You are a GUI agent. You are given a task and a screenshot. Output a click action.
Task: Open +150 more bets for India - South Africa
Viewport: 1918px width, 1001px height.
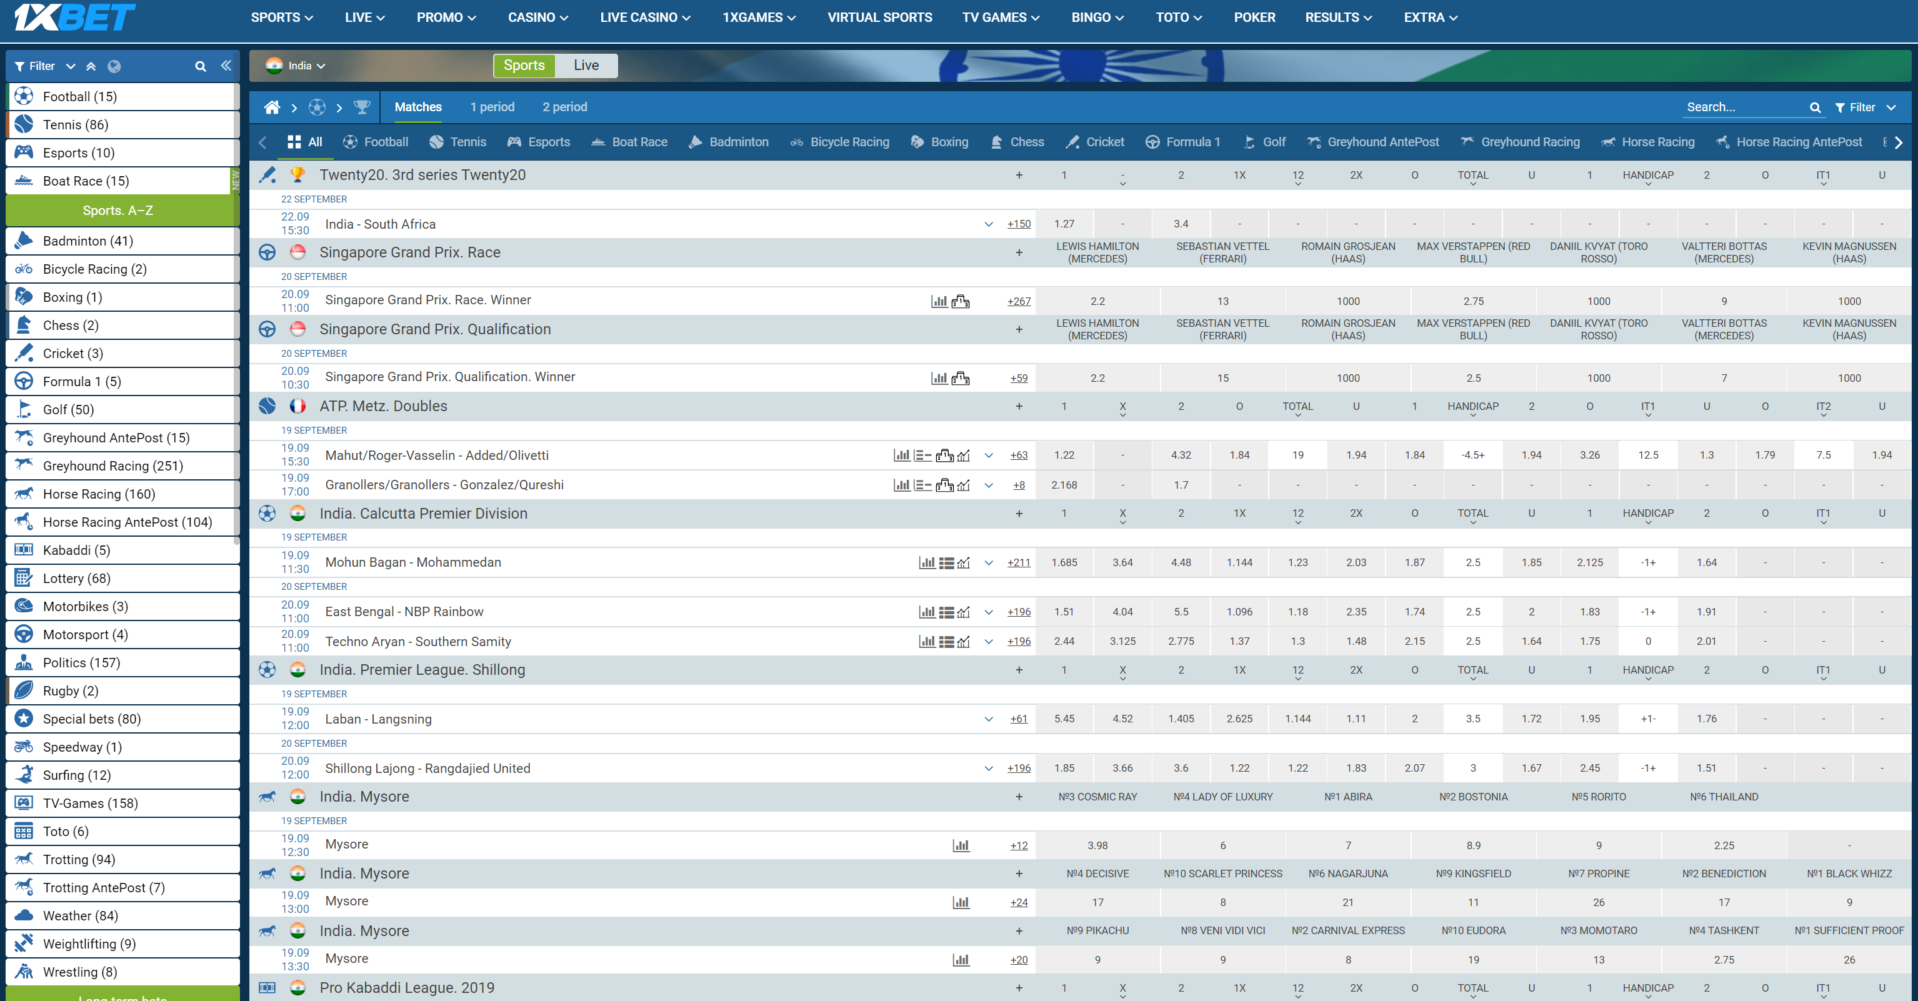(1019, 224)
